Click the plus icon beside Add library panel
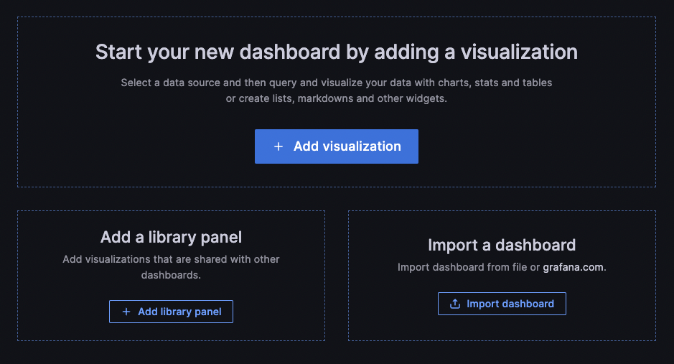Viewport: 674px width, 364px height. click(x=126, y=312)
